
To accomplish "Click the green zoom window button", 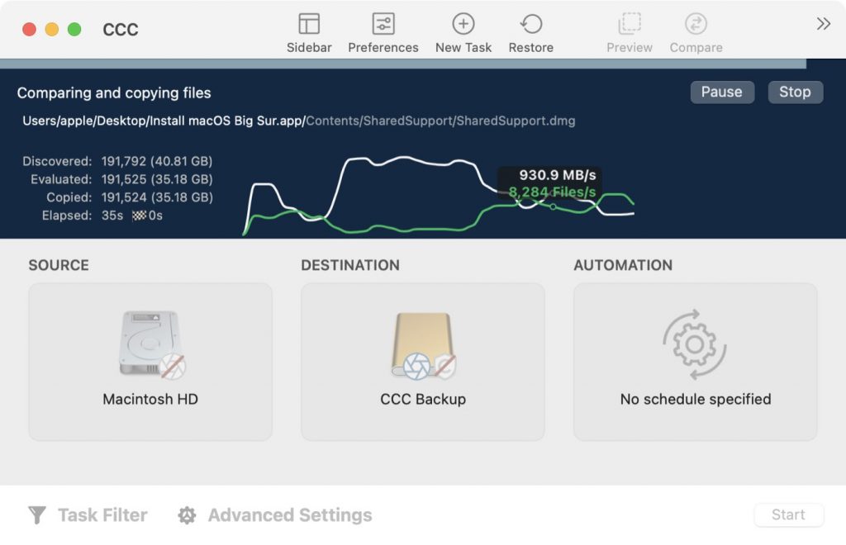I will [x=74, y=29].
